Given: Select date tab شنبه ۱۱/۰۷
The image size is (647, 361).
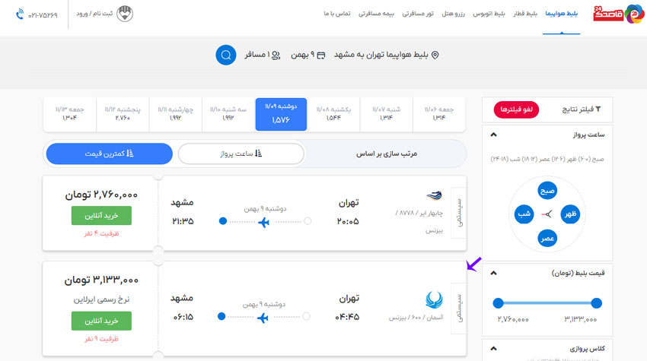Looking at the screenshot, I should tap(386, 114).
